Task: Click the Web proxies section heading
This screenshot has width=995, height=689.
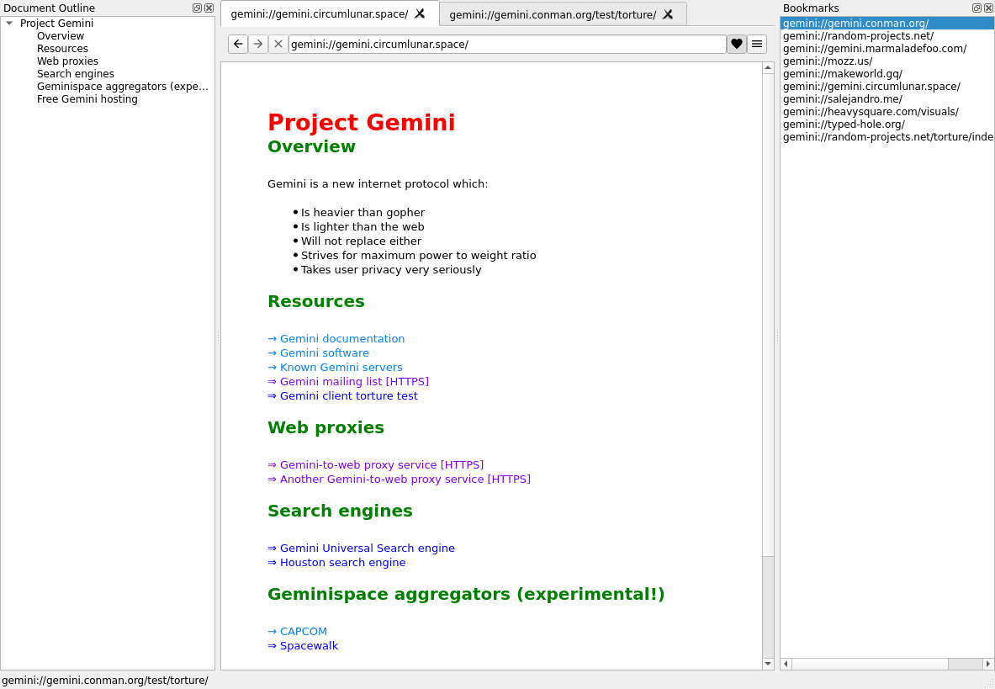Action: [x=325, y=427]
